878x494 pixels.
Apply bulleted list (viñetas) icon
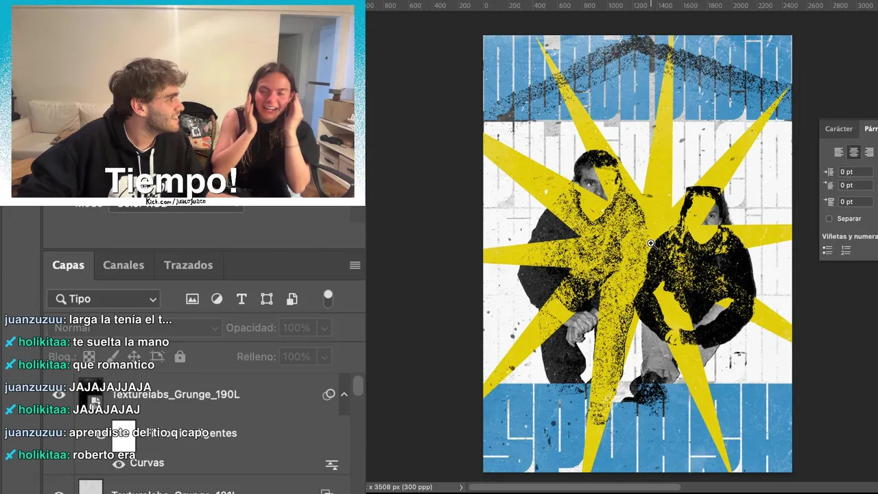click(x=827, y=250)
